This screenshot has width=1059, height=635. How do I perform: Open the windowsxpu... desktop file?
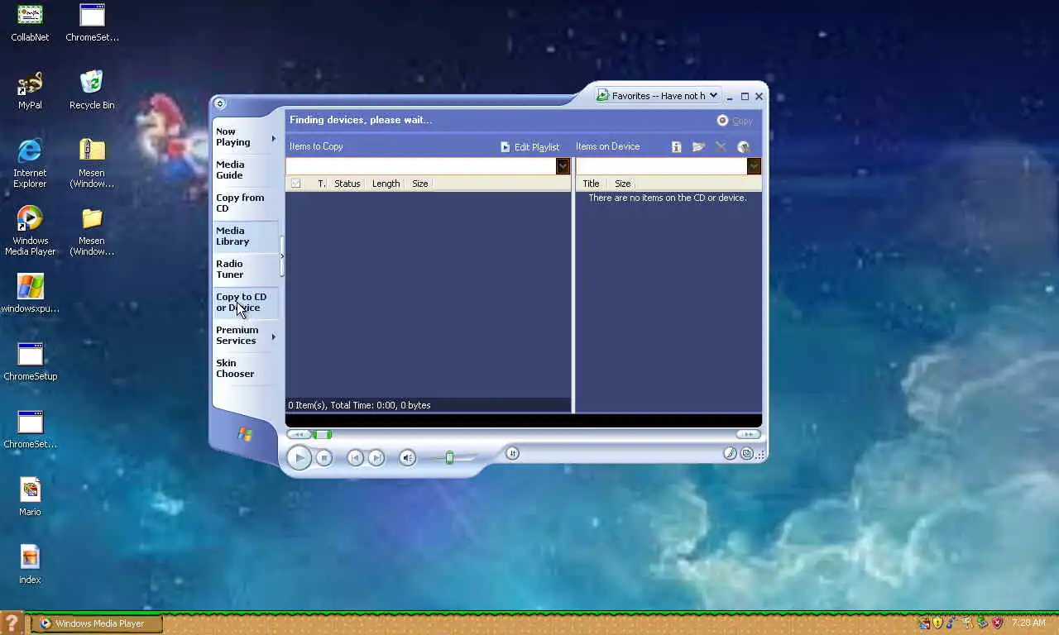click(x=30, y=294)
